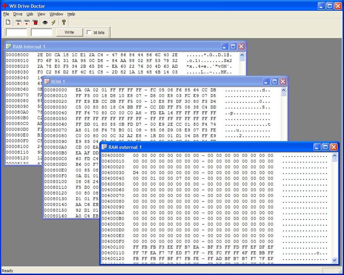
Task: Click address 00080000 in ROM 1
Action: (x=55, y=90)
